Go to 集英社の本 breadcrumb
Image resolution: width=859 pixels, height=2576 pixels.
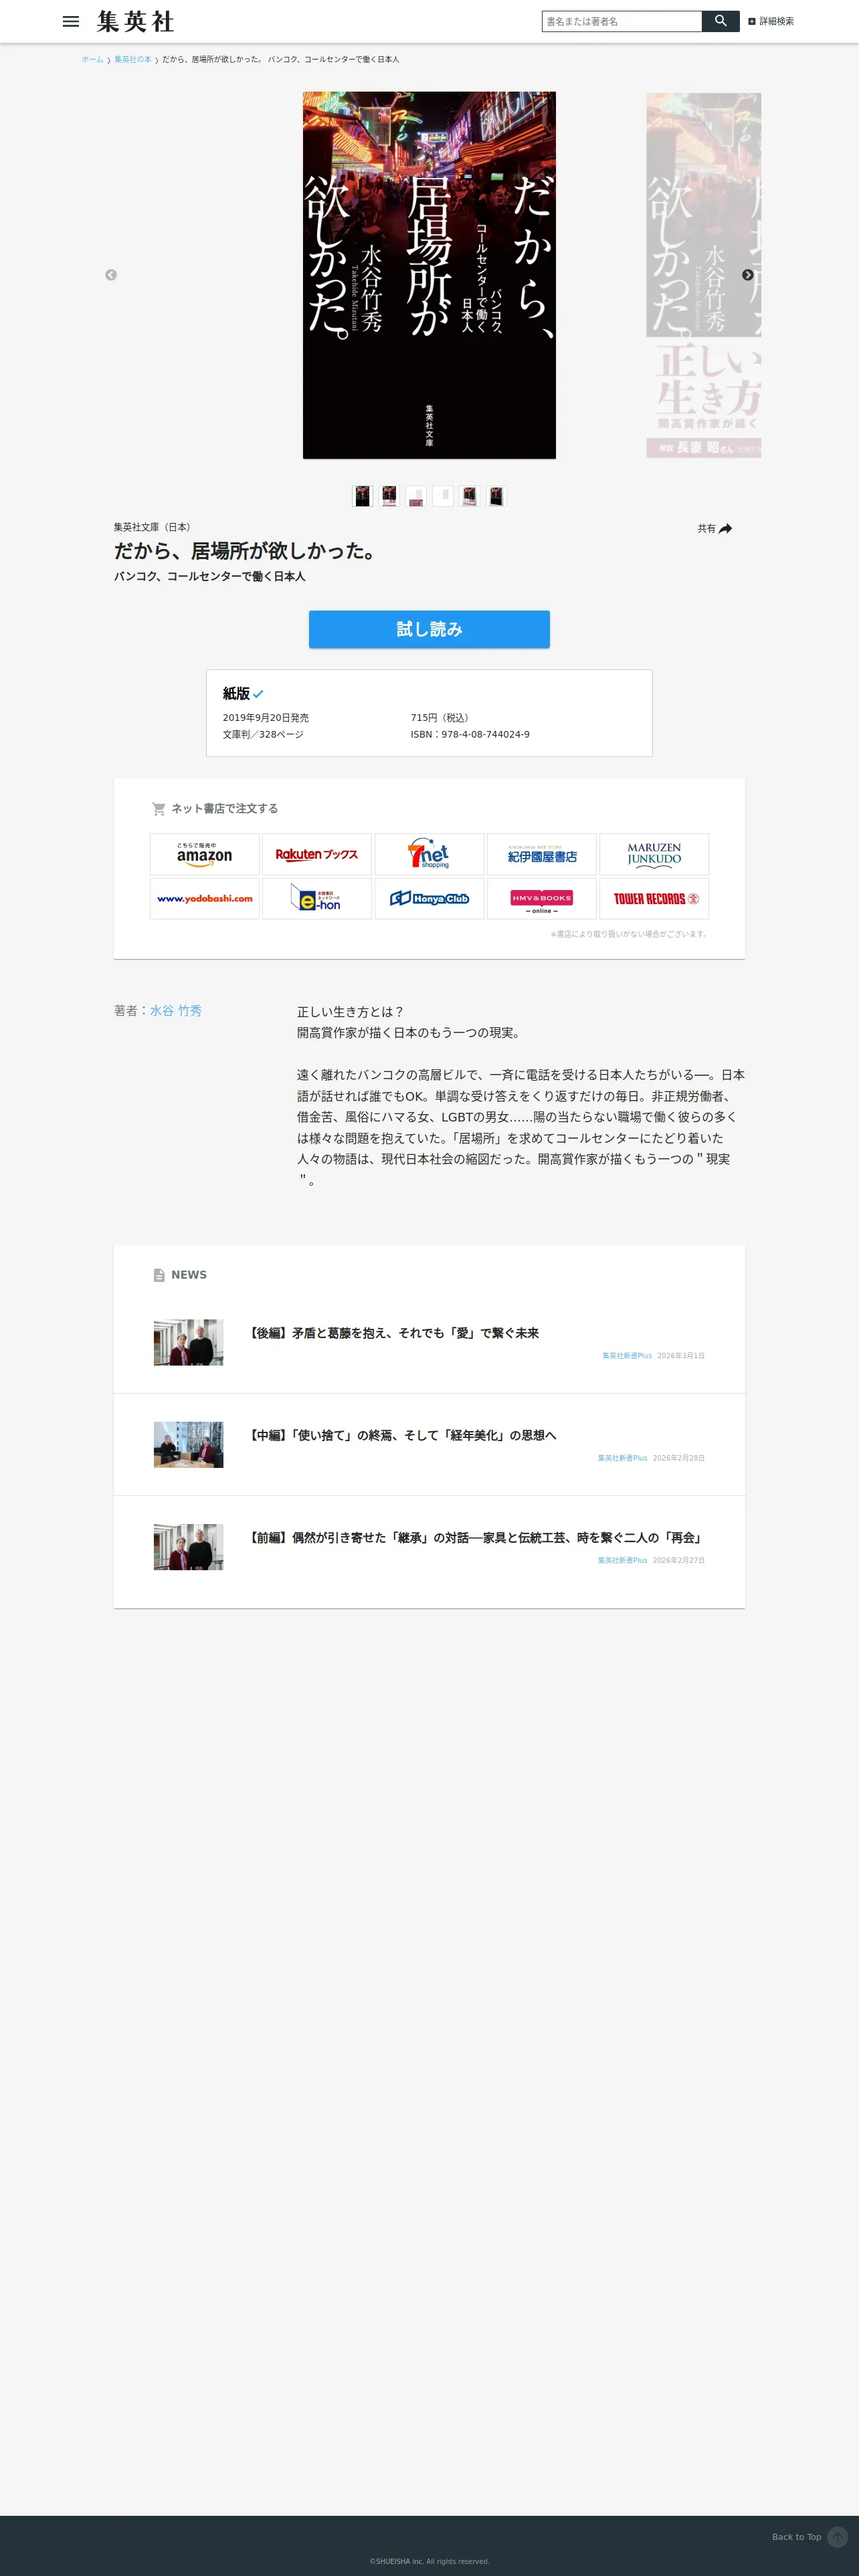pos(133,60)
